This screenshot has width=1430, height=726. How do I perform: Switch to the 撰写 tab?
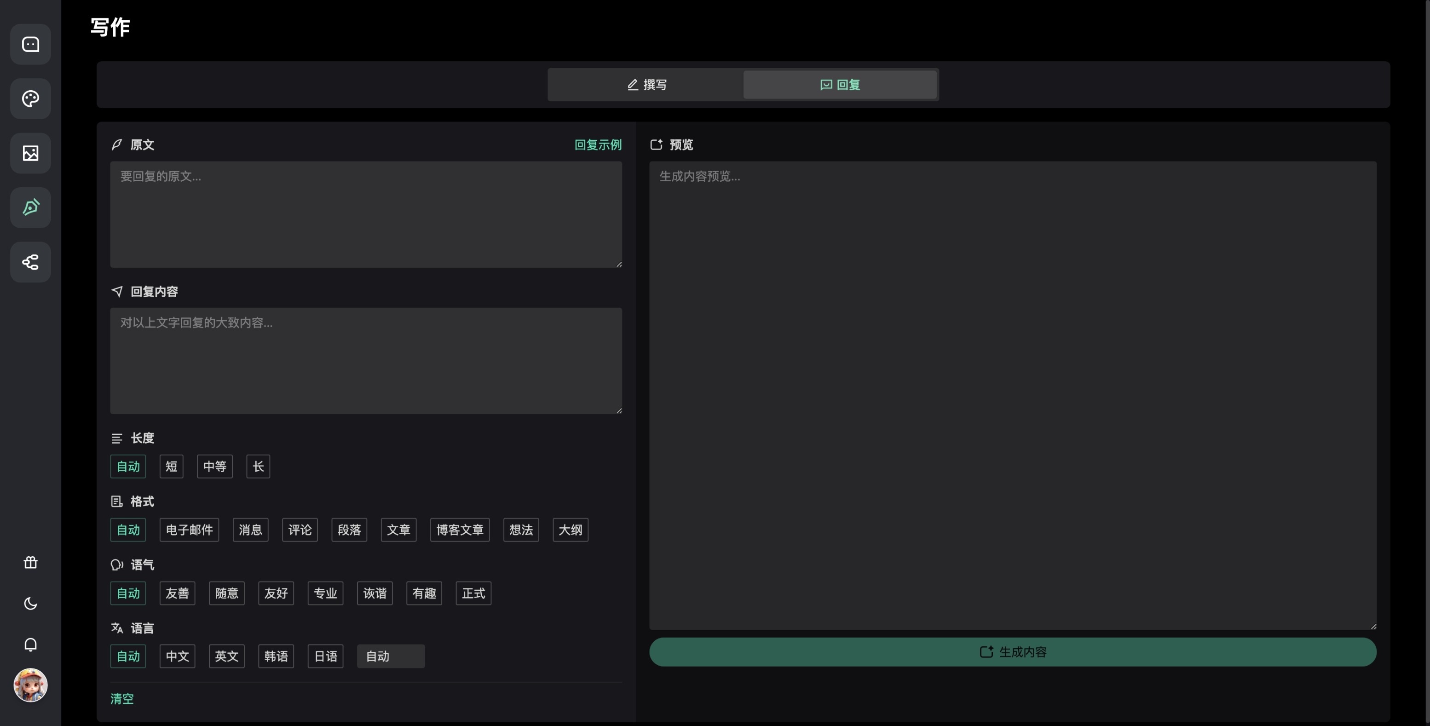click(x=646, y=85)
